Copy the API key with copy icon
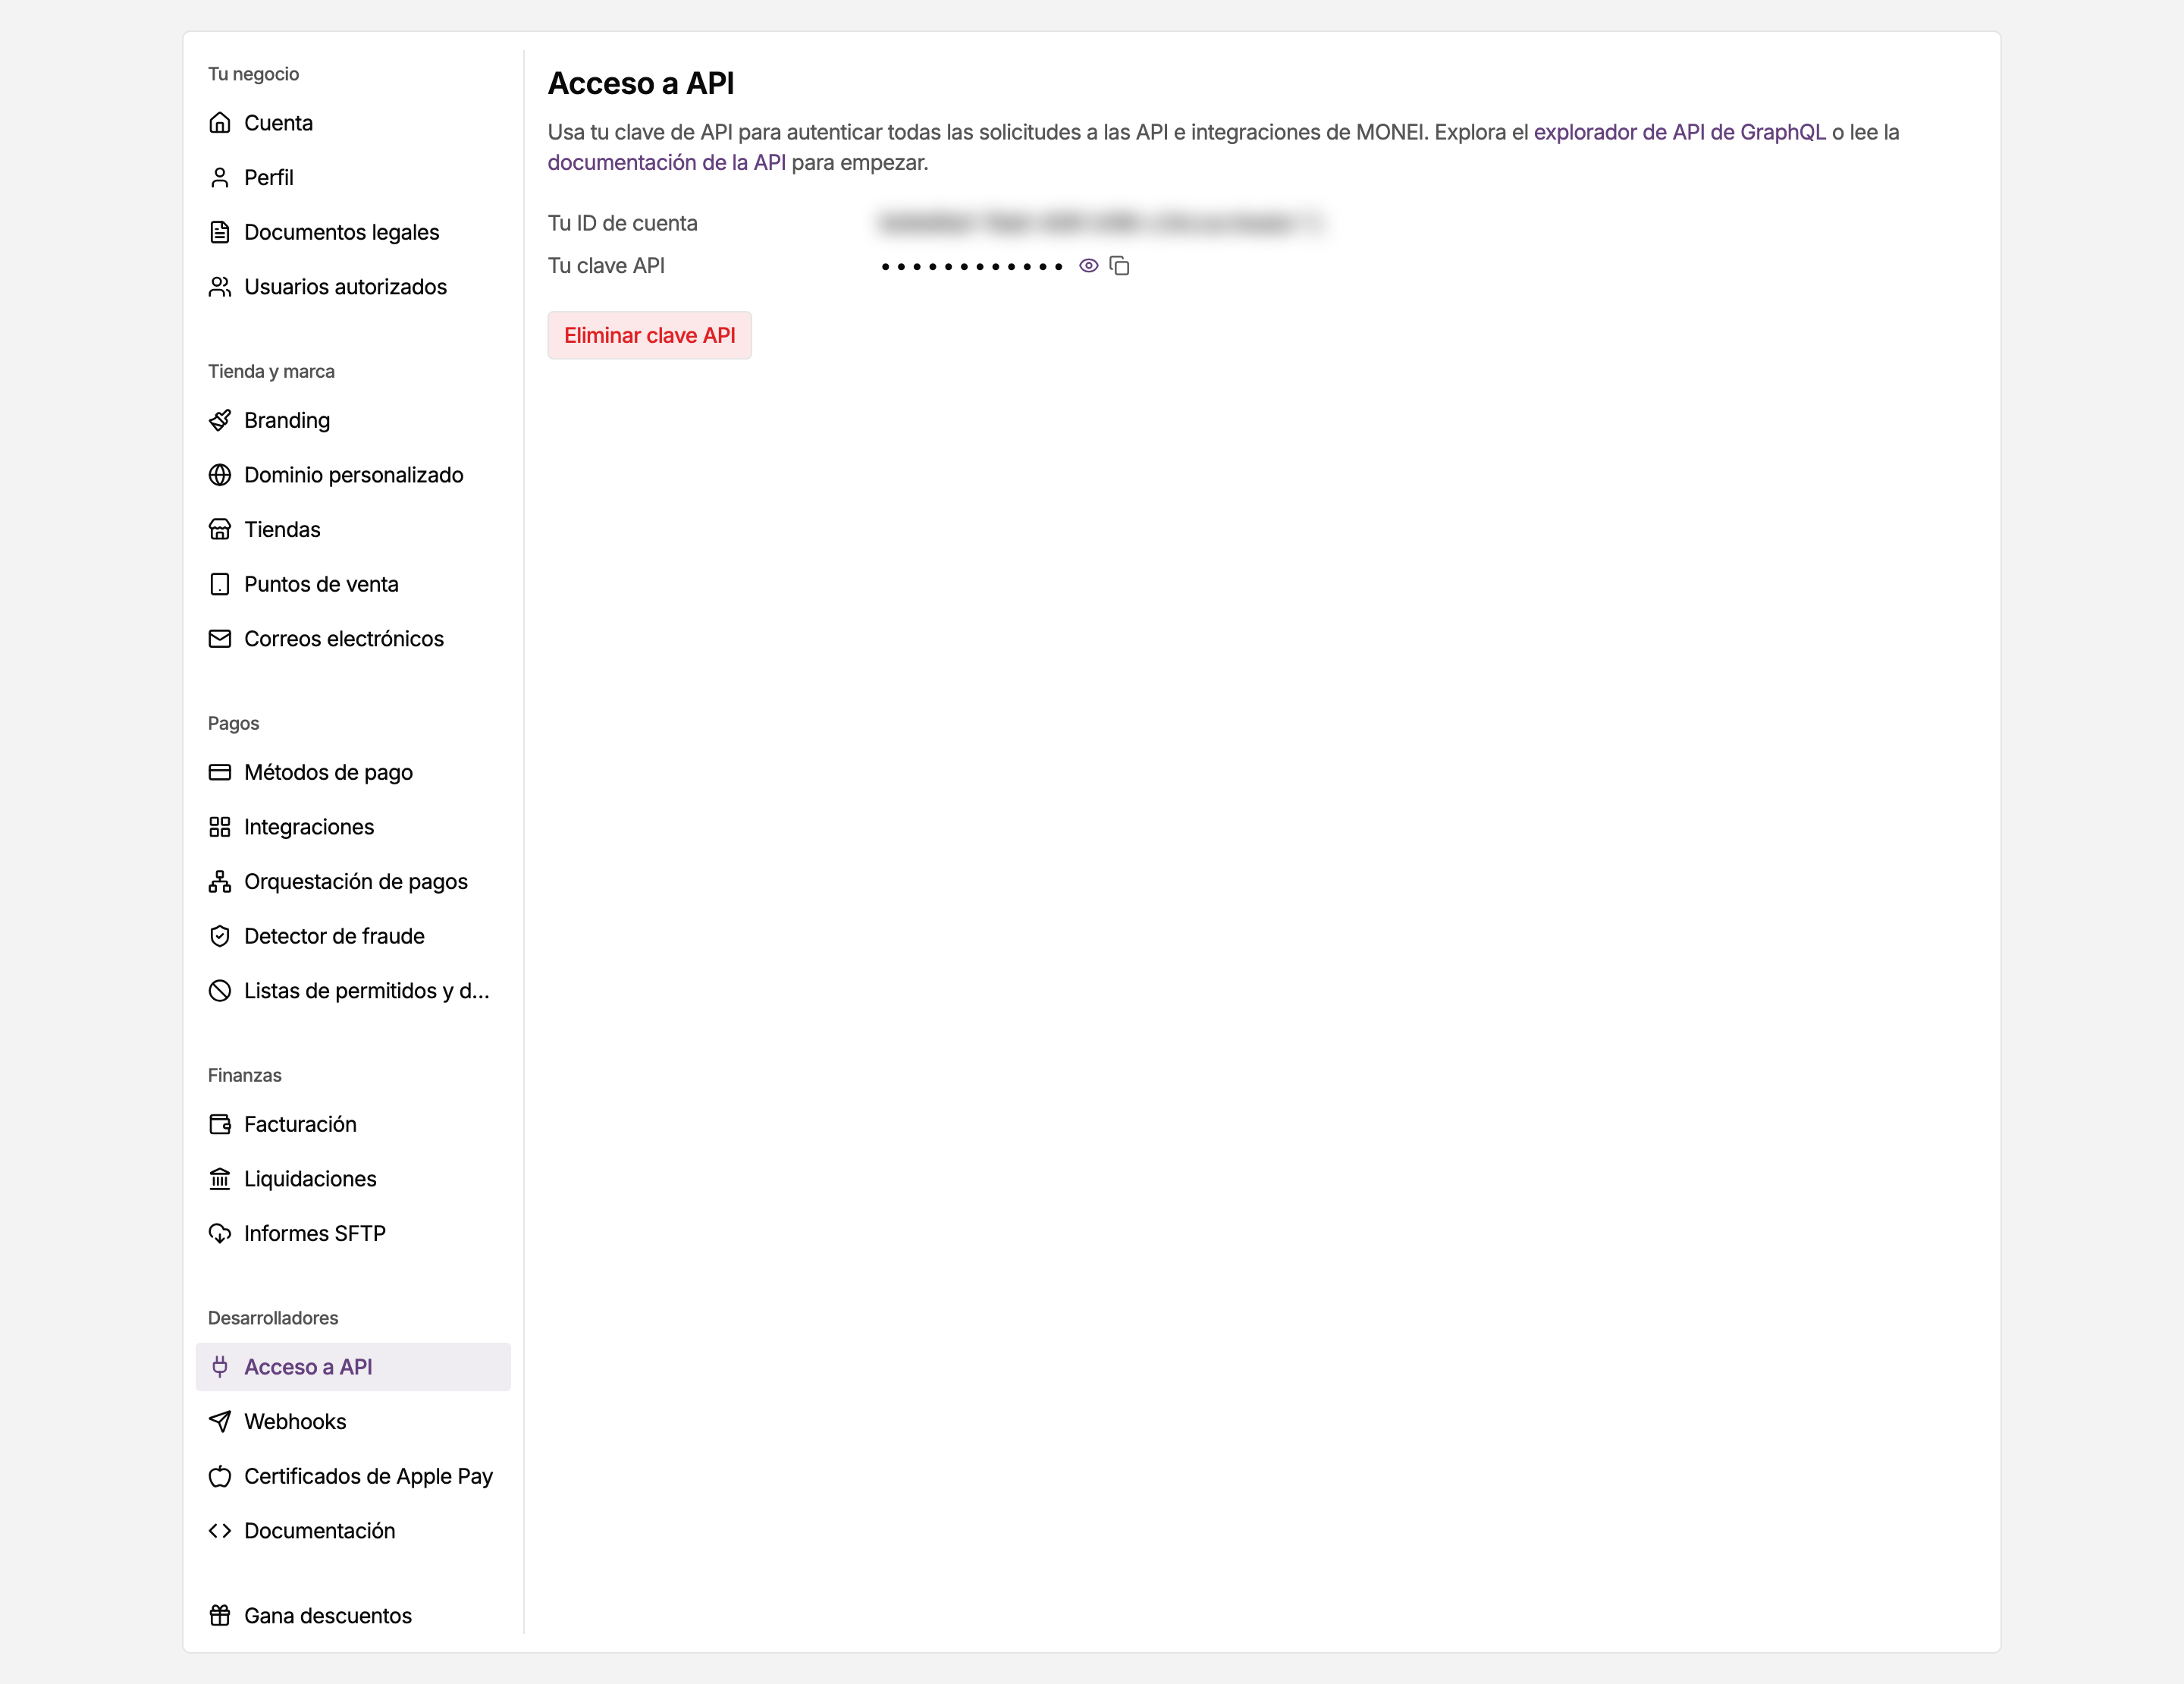The image size is (2184, 1684). pos(1120,266)
